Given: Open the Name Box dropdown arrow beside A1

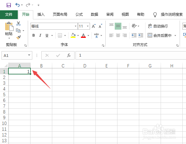Looking at the screenshot, I should point(29,55).
